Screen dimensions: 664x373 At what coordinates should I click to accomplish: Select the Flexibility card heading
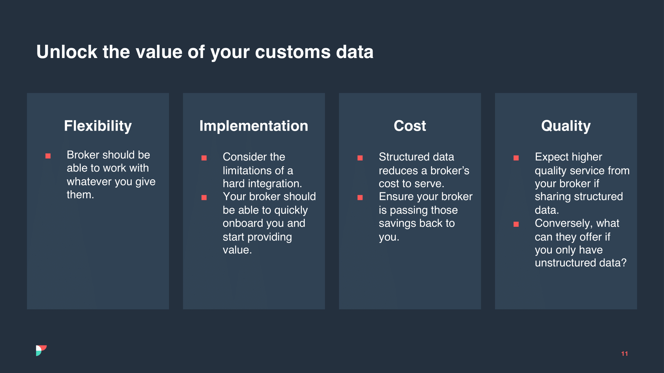click(98, 126)
